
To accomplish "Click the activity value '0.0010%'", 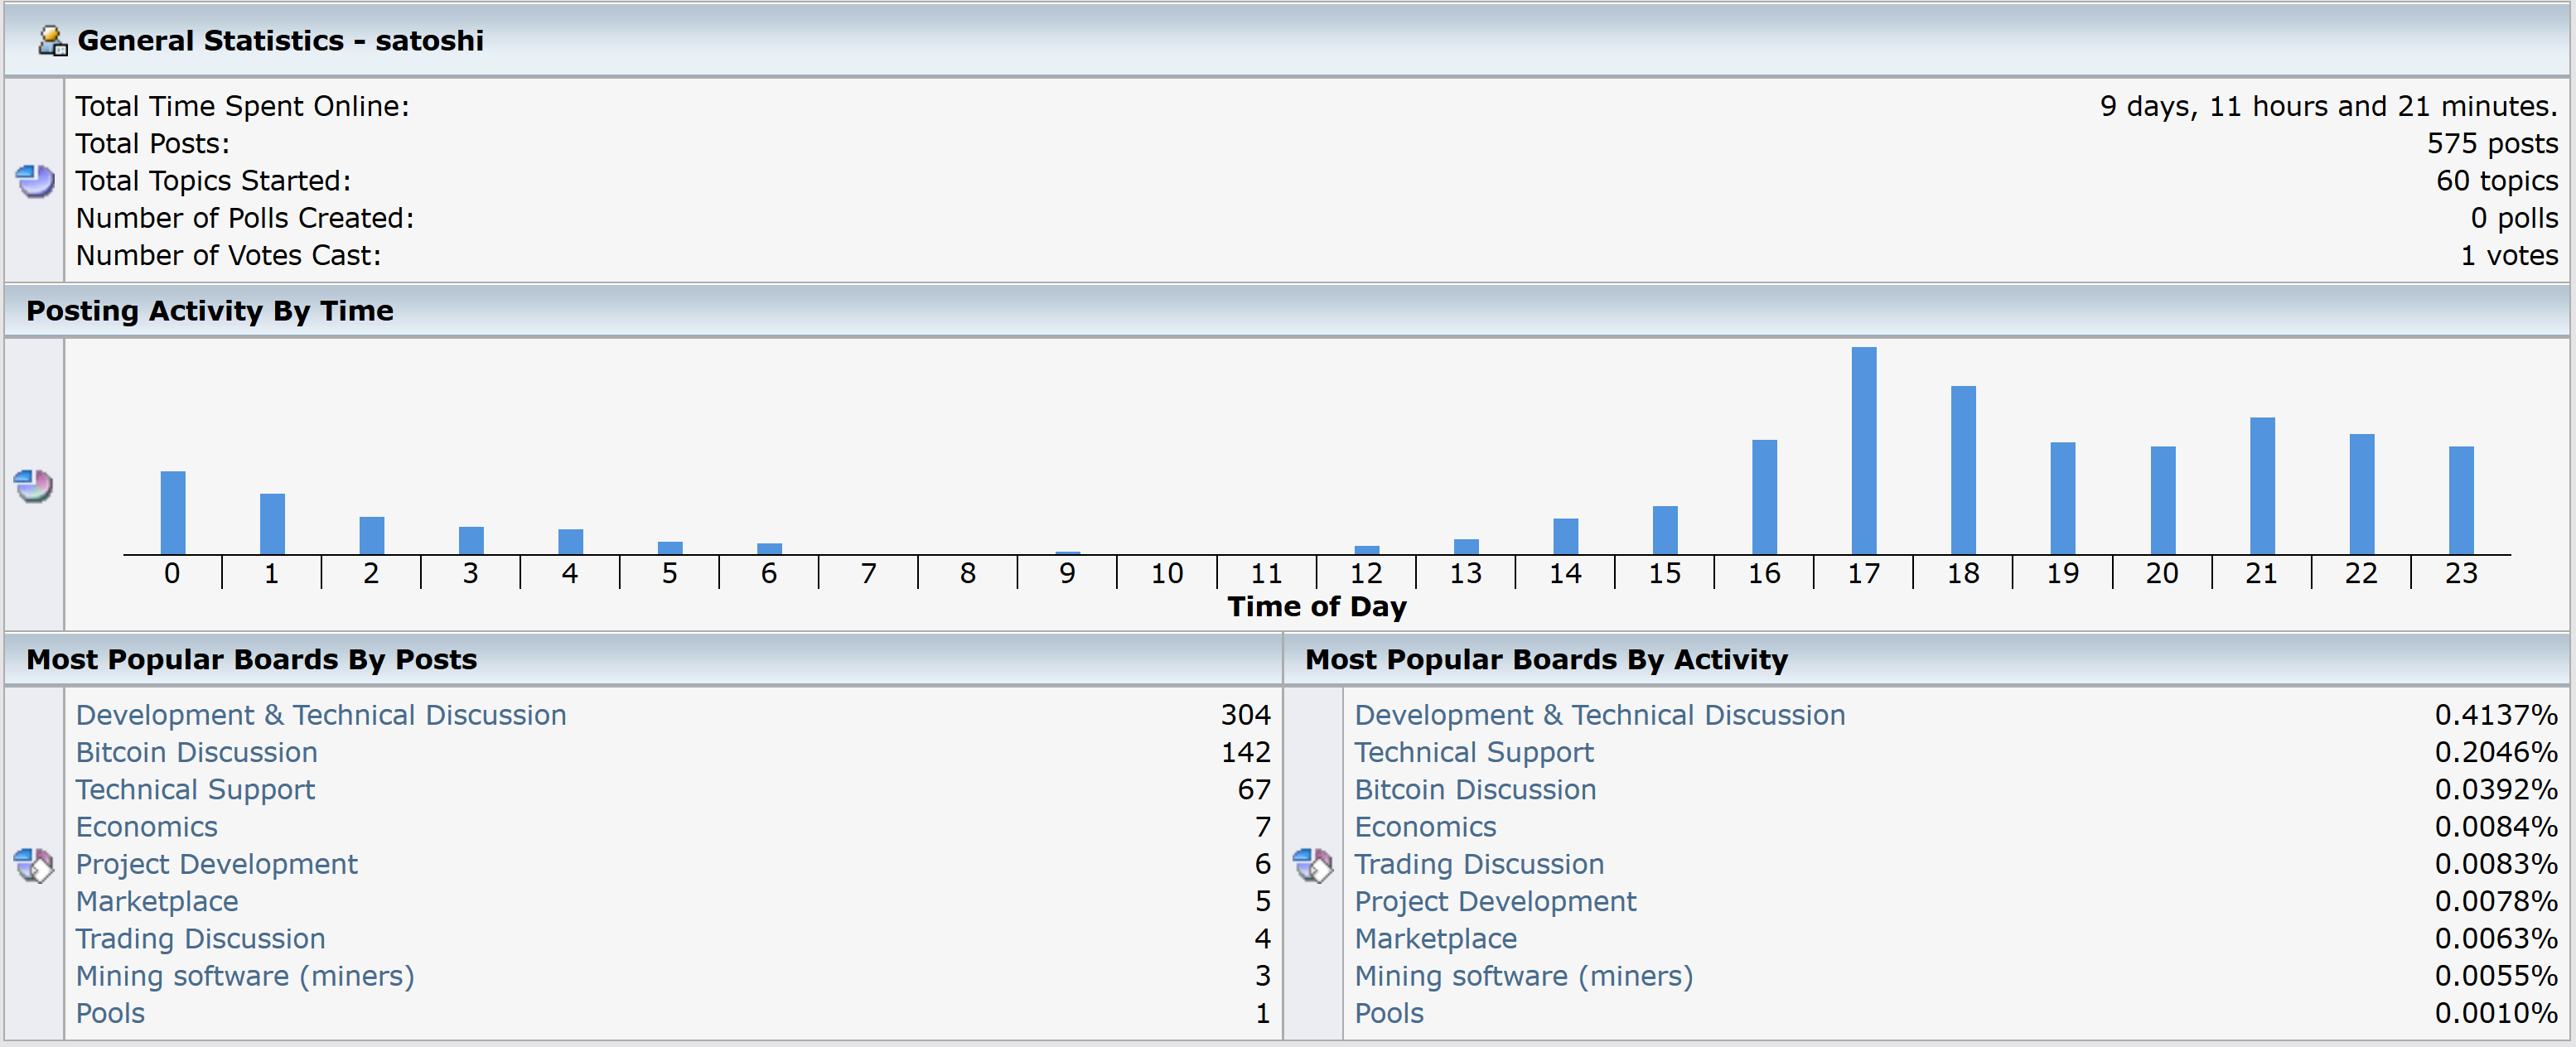I will [x=2496, y=1013].
